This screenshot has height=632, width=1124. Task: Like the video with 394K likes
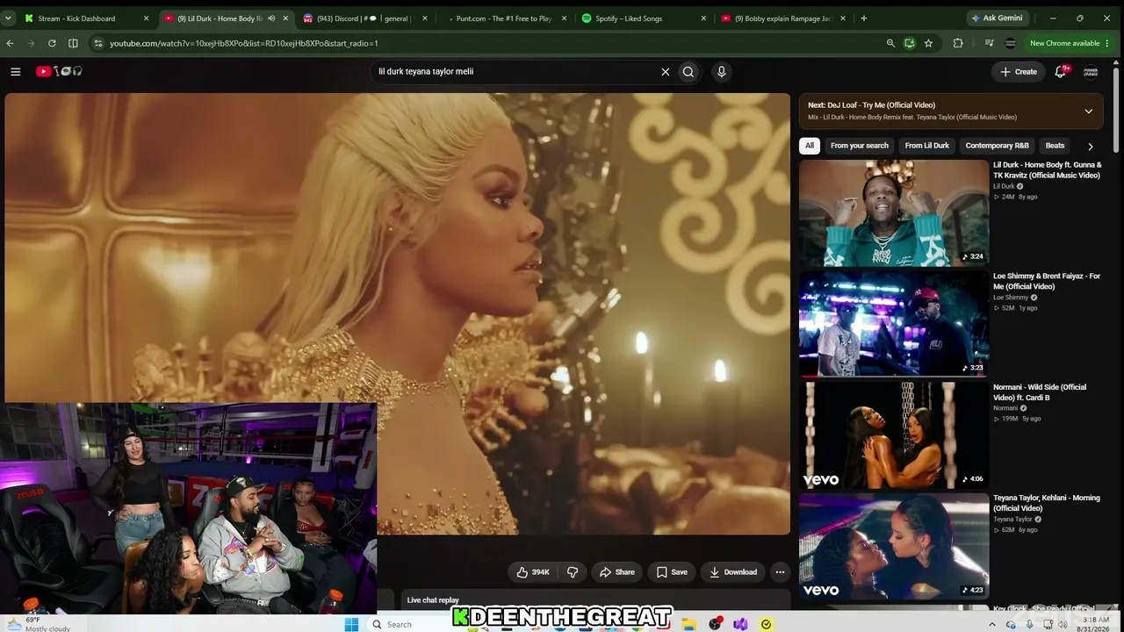[x=532, y=572]
